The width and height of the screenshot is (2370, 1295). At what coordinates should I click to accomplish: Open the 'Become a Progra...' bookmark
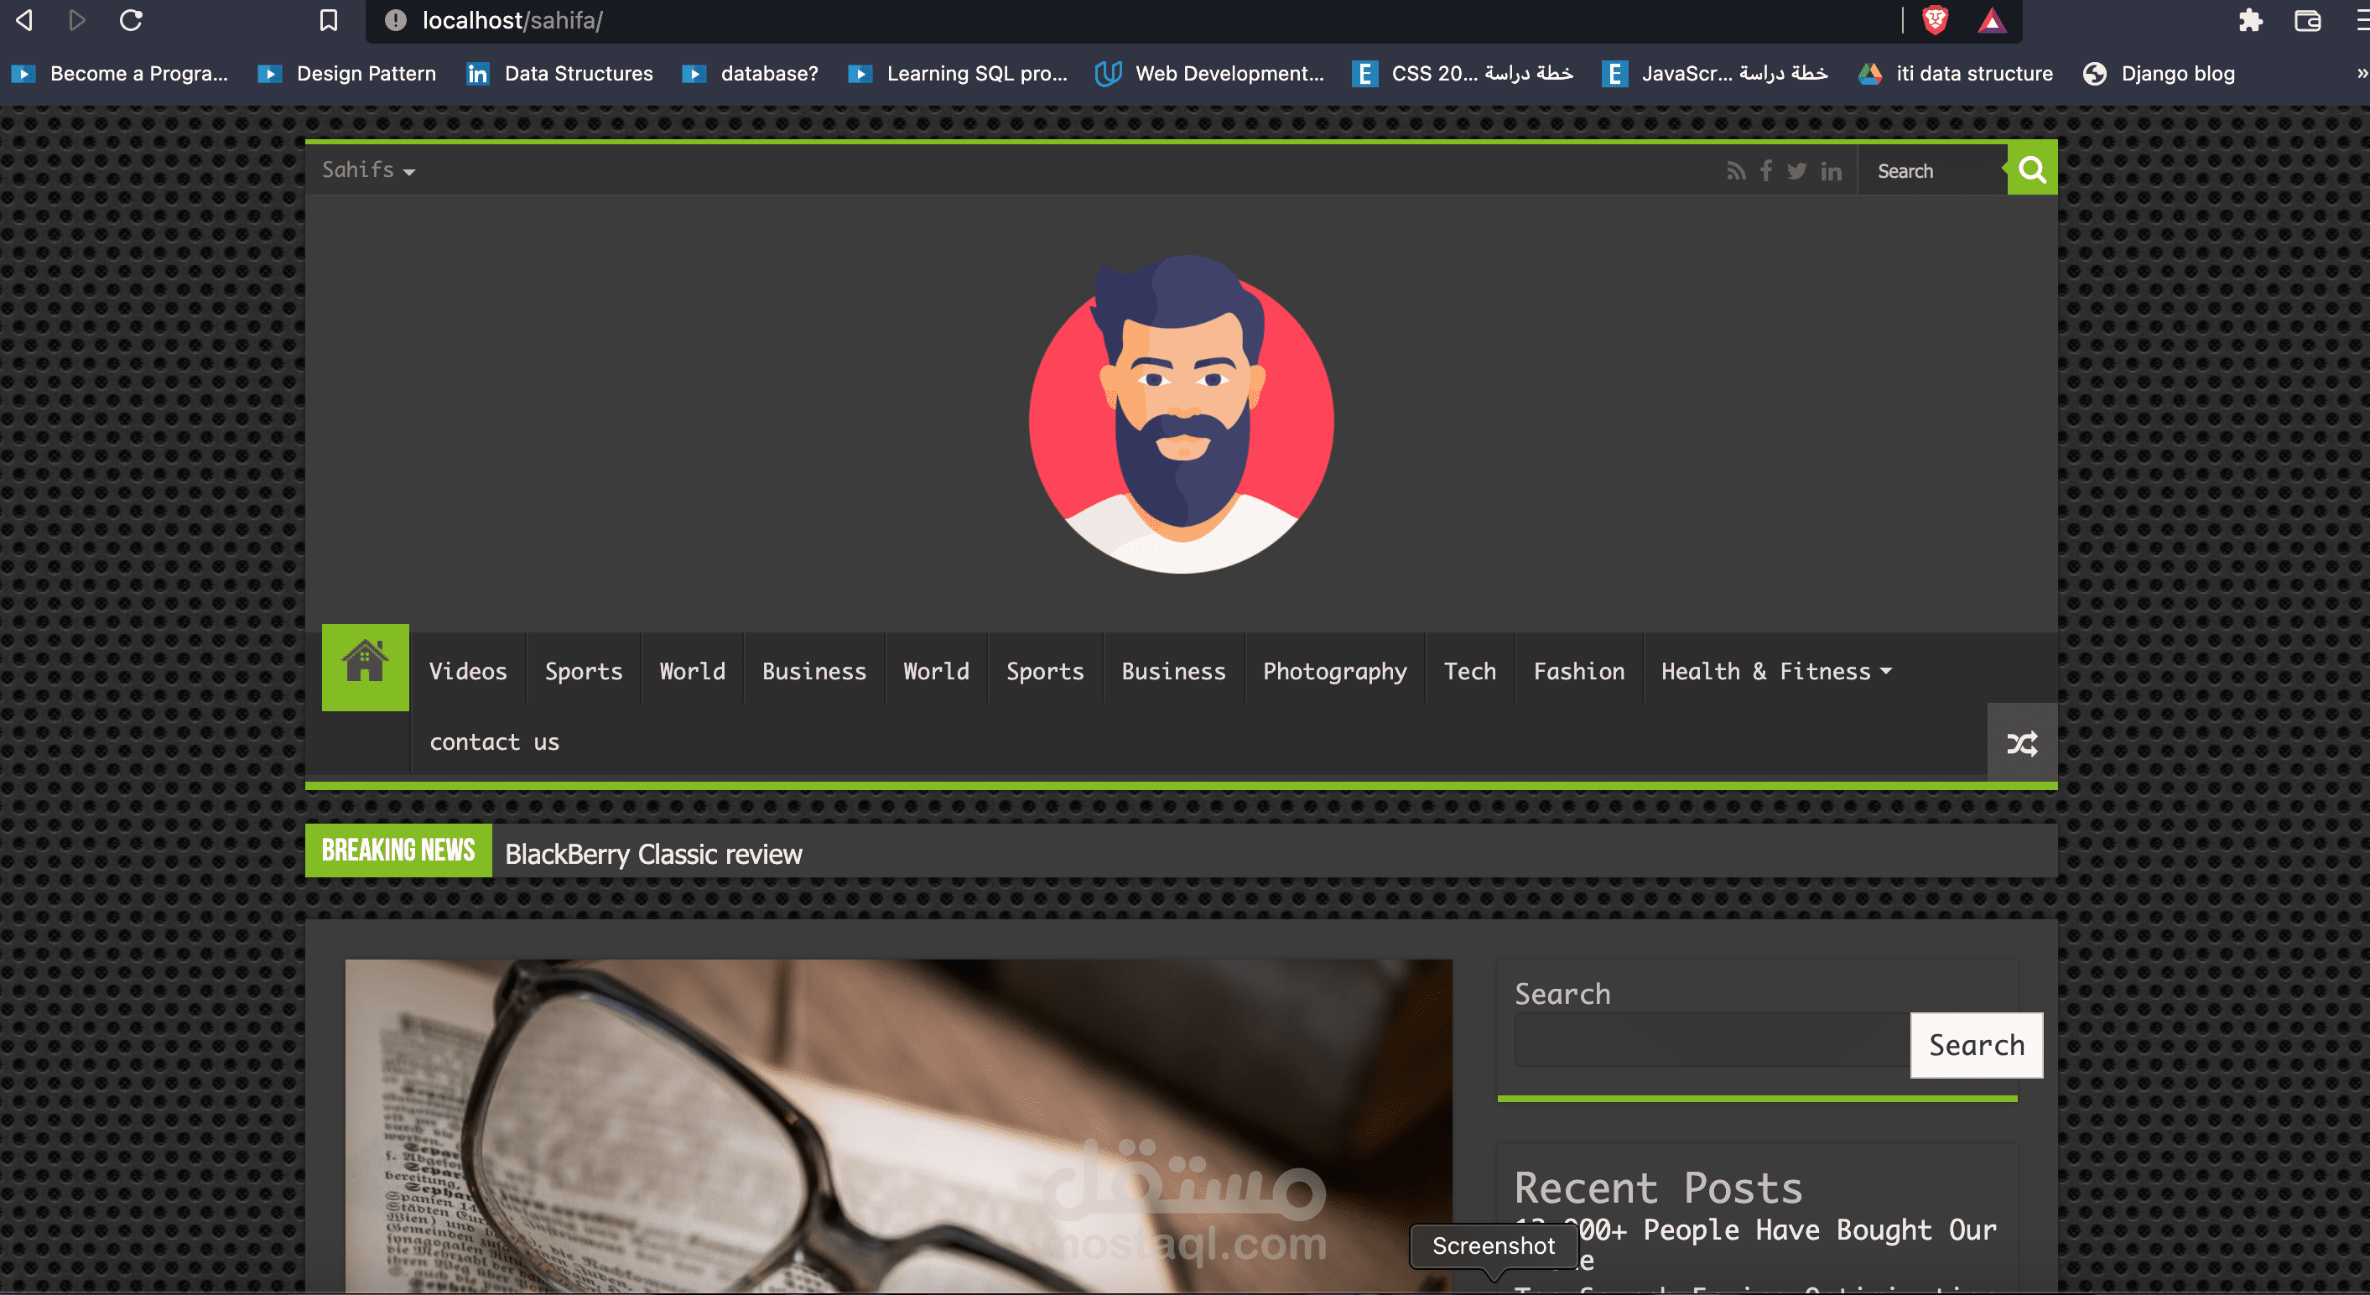point(120,74)
